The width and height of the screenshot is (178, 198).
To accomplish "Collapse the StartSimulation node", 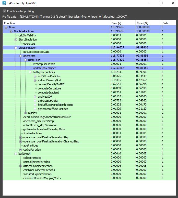I will (16, 39).
